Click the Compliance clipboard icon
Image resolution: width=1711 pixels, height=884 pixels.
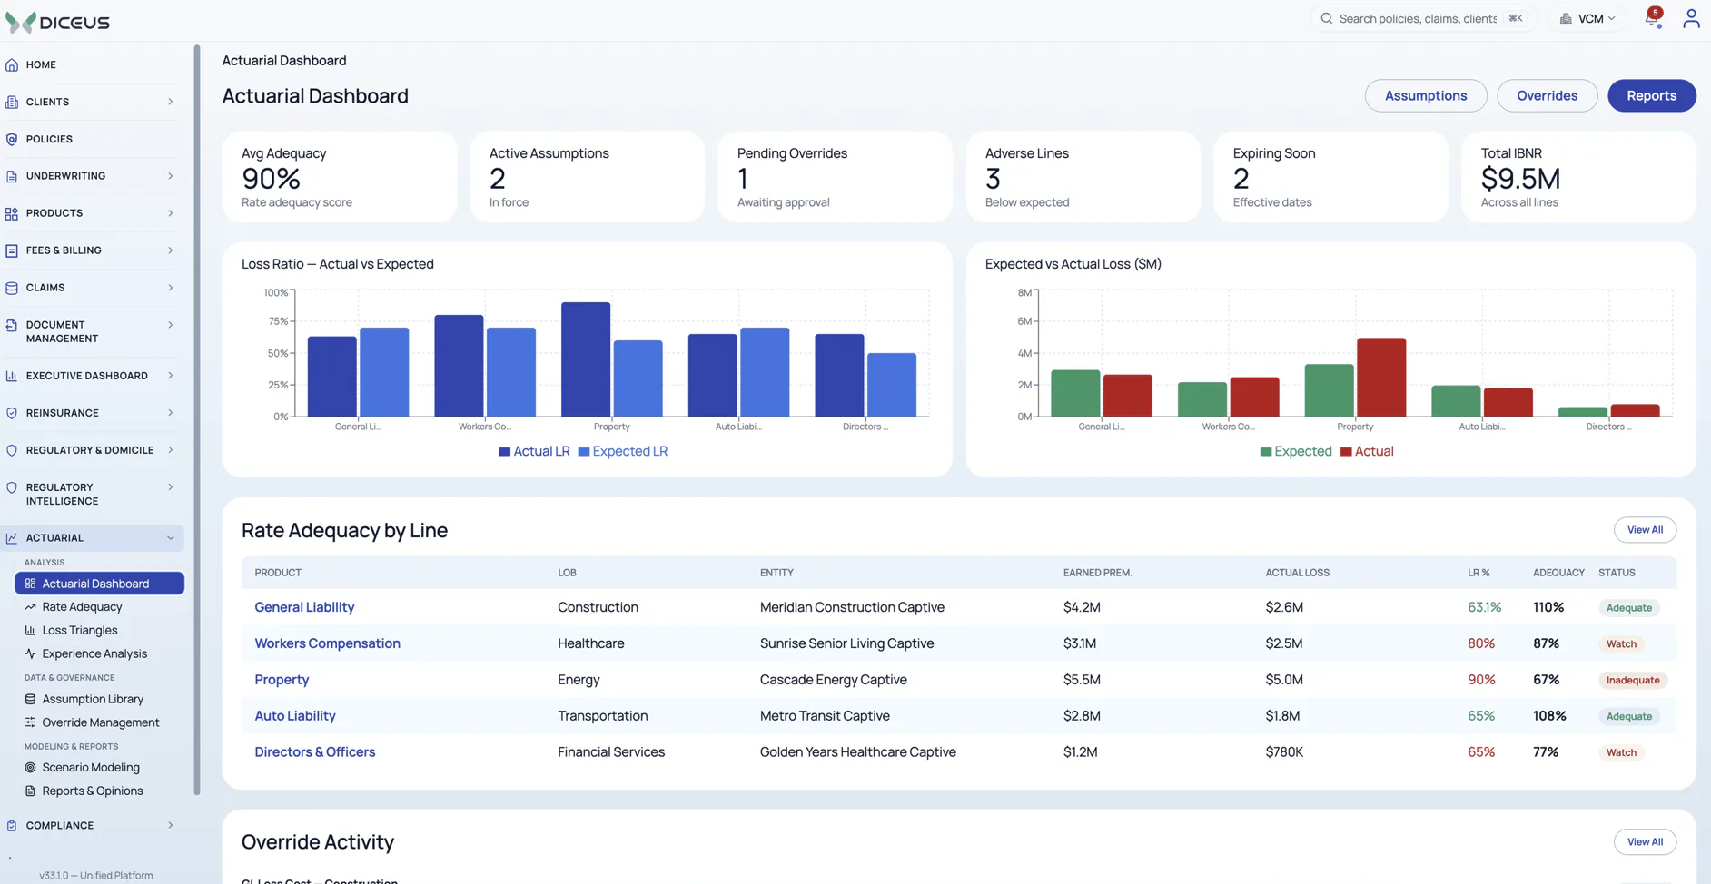click(12, 826)
